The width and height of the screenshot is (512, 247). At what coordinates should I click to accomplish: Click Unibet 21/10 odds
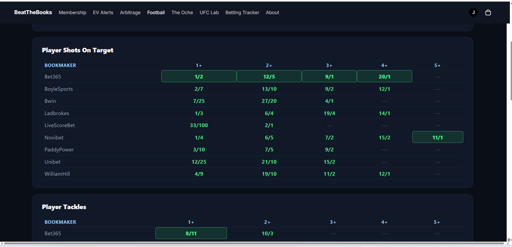pos(269,162)
